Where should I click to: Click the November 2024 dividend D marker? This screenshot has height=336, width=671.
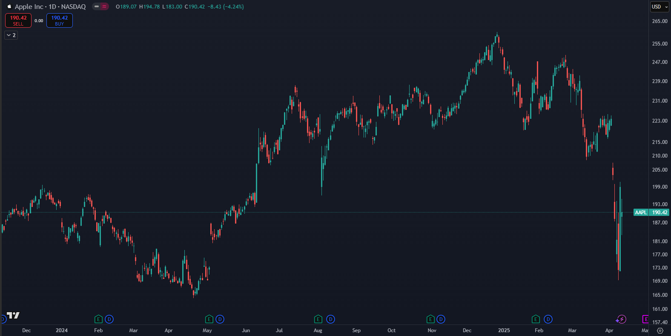coord(441,319)
